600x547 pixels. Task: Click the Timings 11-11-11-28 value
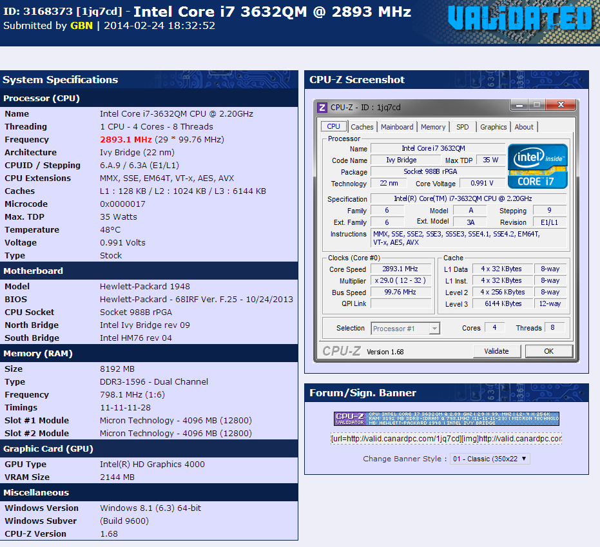click(125, 408)
